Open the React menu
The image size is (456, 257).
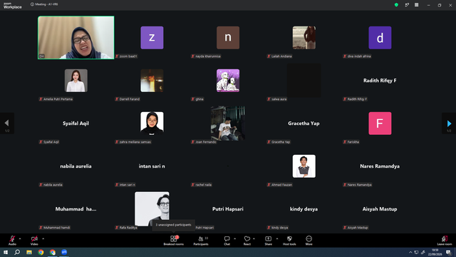coord(247,241)
